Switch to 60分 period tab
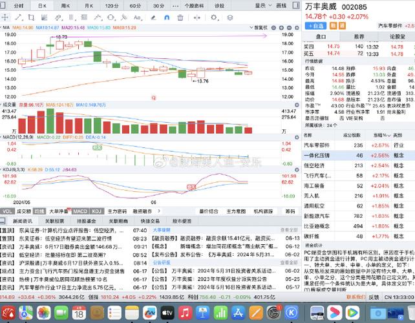Screen dimensions: 415x323 [x=135, y=6]
